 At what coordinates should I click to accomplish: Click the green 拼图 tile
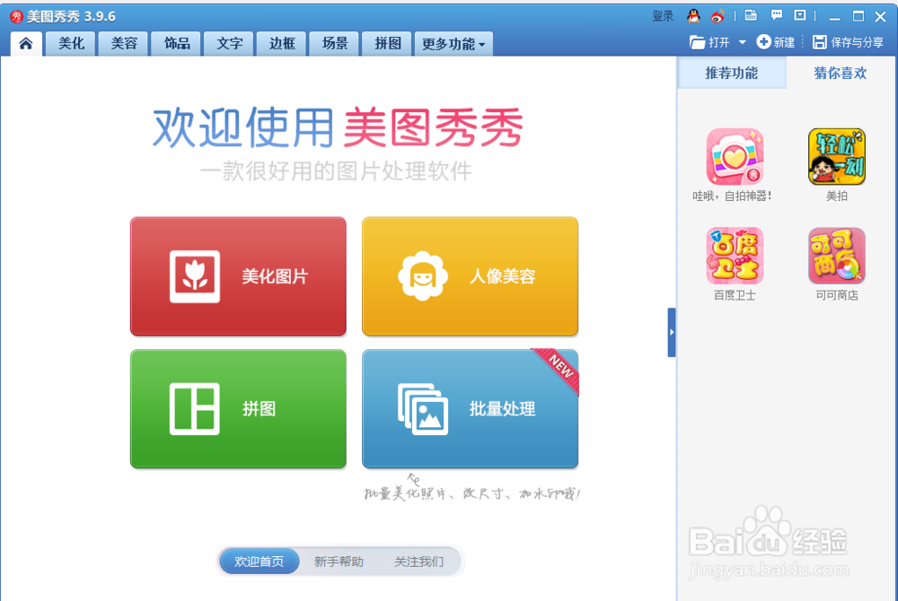pyautogui.click(x=238, y=409)
